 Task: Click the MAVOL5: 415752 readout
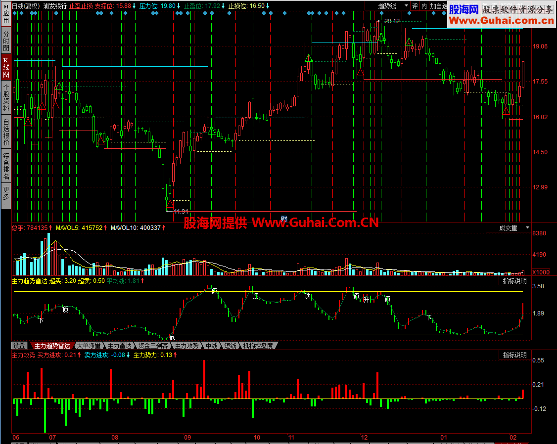tap(81, 228)
